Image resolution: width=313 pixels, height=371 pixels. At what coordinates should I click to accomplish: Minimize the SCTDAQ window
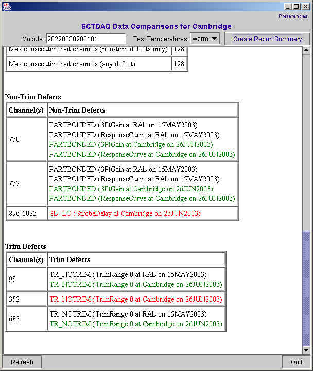(288, 7)
